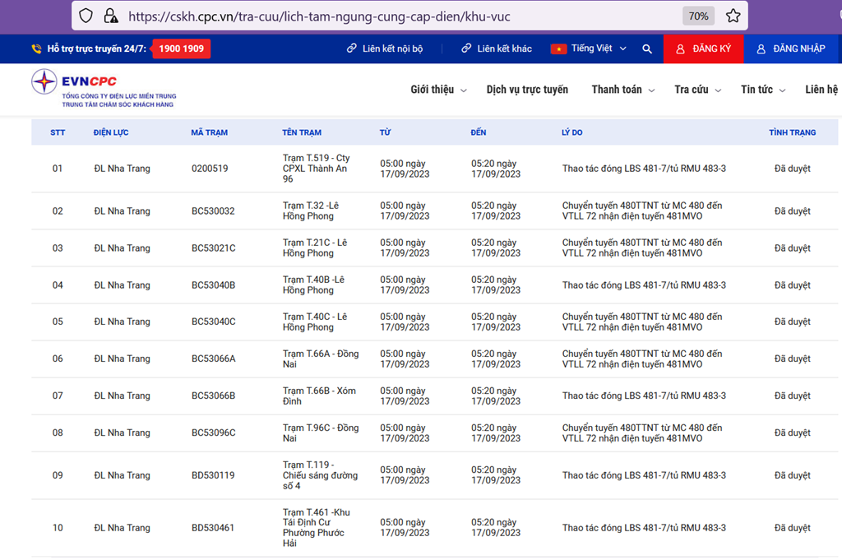Viewport: 842px width, 560px height.
Task: Click start time in row 04
Action: click(405, 285)
